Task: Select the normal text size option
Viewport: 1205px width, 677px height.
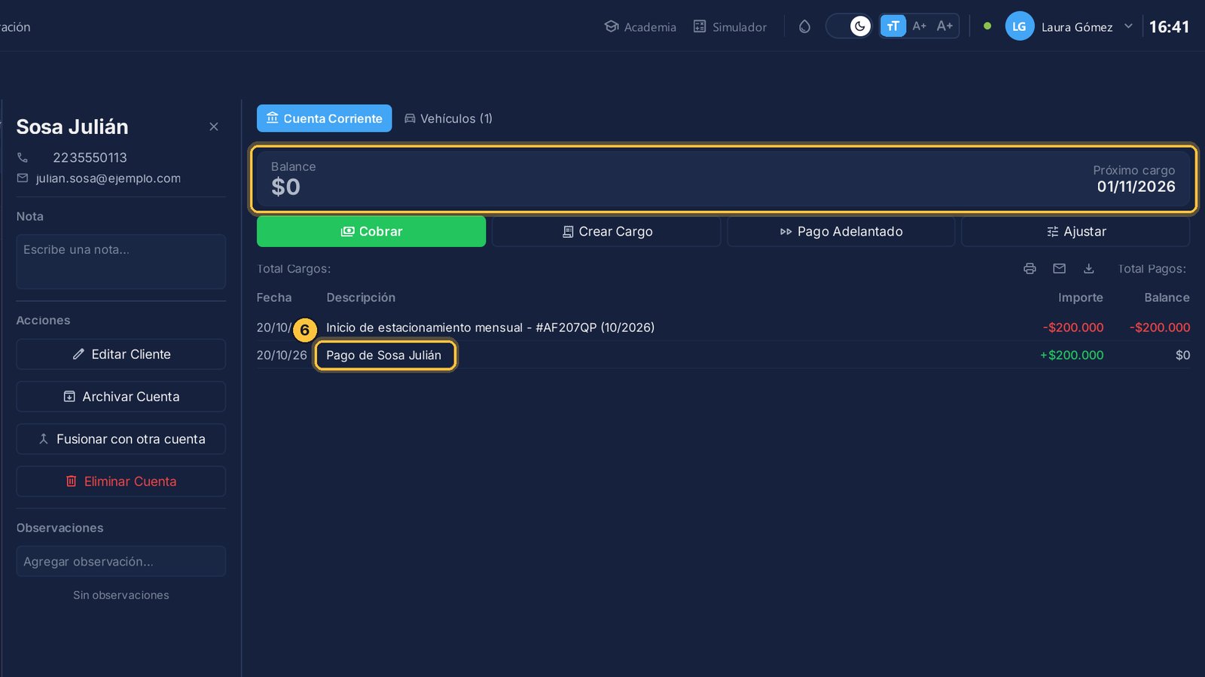Action: click(893, 26)
